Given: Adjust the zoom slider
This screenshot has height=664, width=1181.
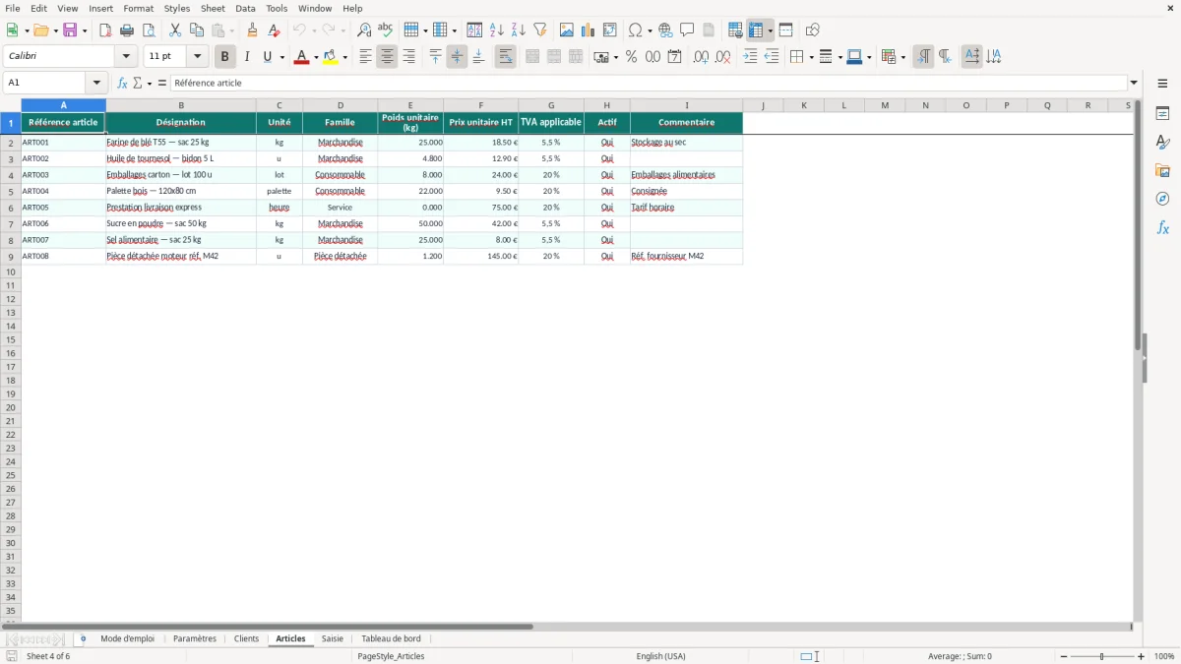Looking at the screenshot, I should (x=1102, y=656).
